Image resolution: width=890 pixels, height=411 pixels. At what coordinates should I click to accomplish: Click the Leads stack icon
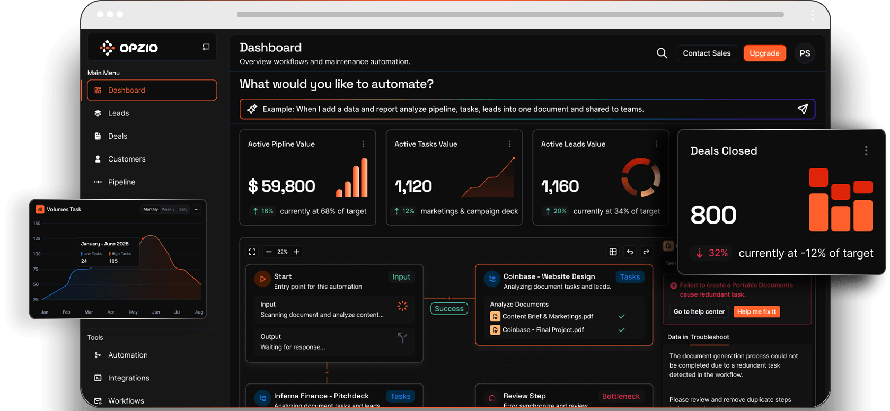tap(98, 113)
